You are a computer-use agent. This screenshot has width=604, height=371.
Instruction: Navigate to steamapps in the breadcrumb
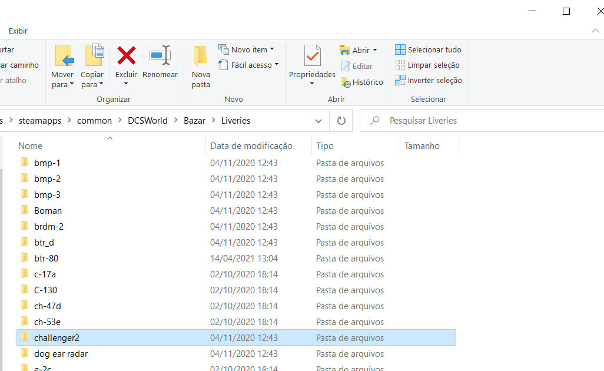(40, 121)
